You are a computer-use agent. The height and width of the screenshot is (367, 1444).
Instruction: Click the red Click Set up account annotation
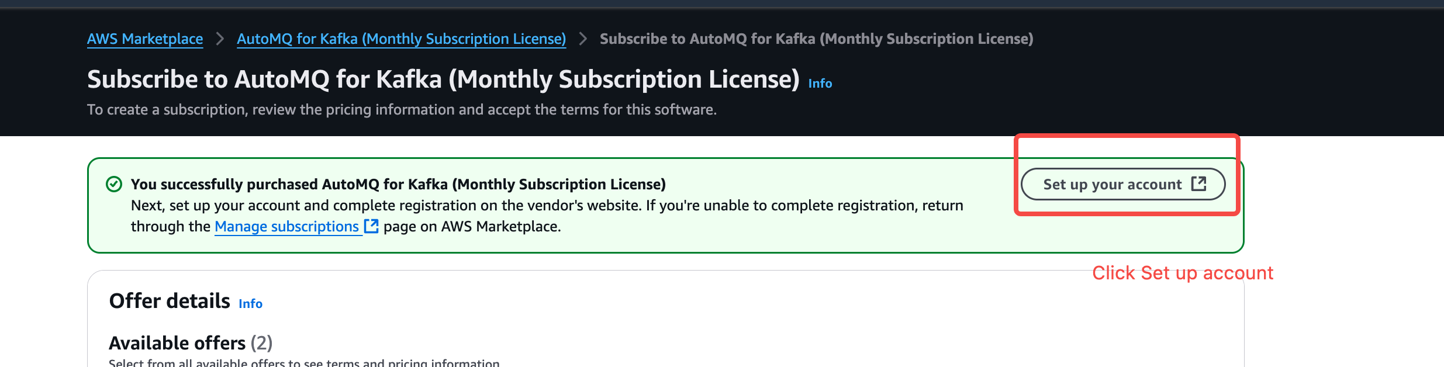click(1182, 273)
